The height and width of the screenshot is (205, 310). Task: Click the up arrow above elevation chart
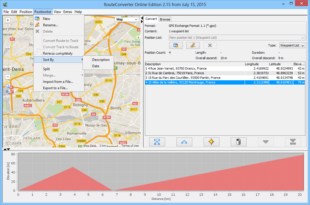point(5,149)
